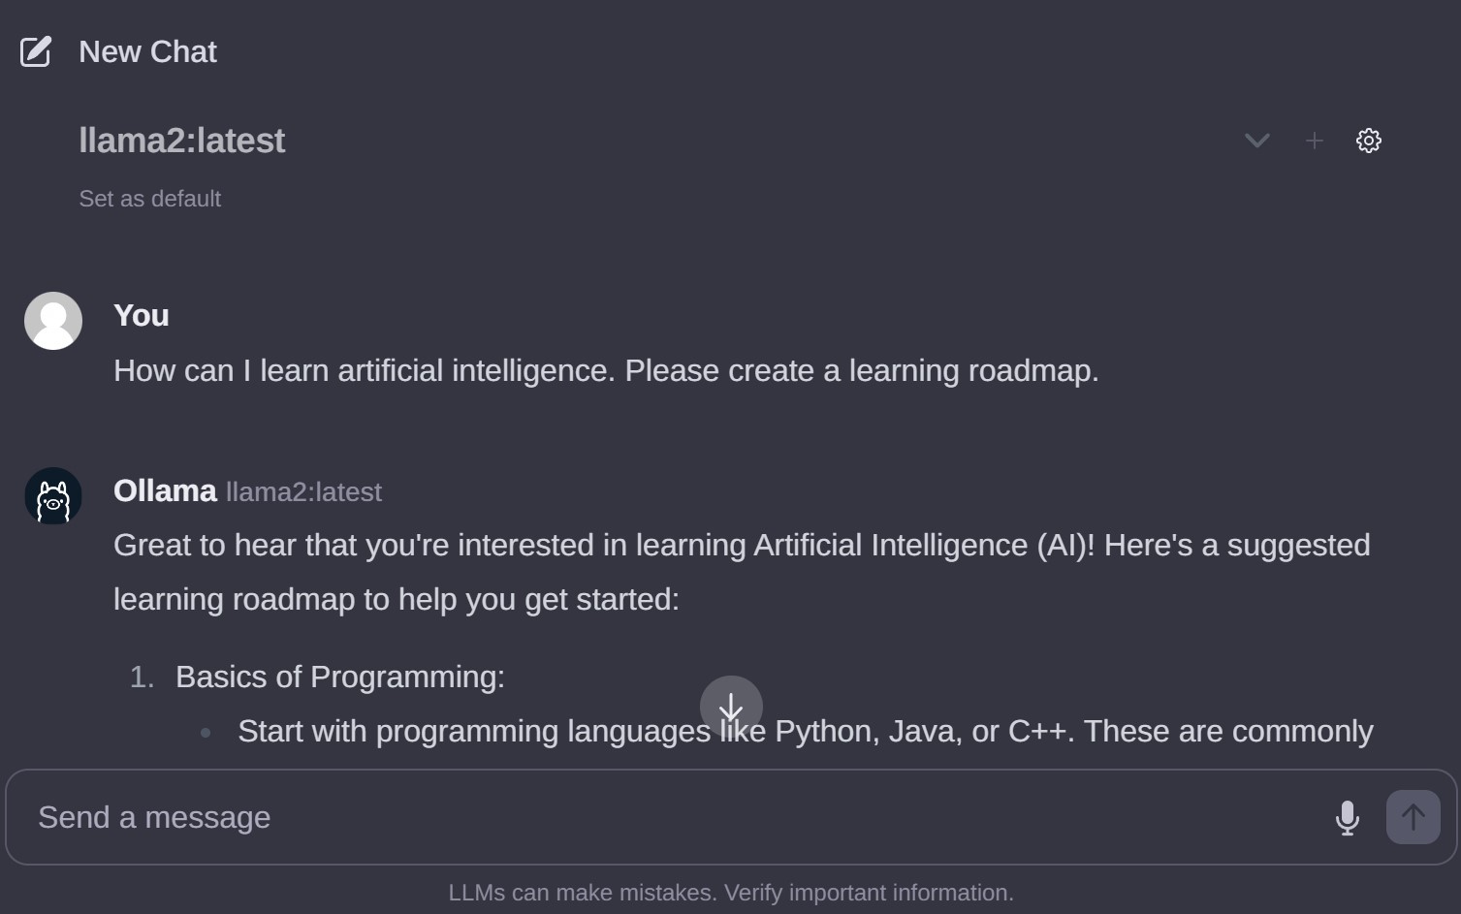The image size is (1461, 914).
Task: Select the Basics of Programming list item
Action: (x=339, y=677)
